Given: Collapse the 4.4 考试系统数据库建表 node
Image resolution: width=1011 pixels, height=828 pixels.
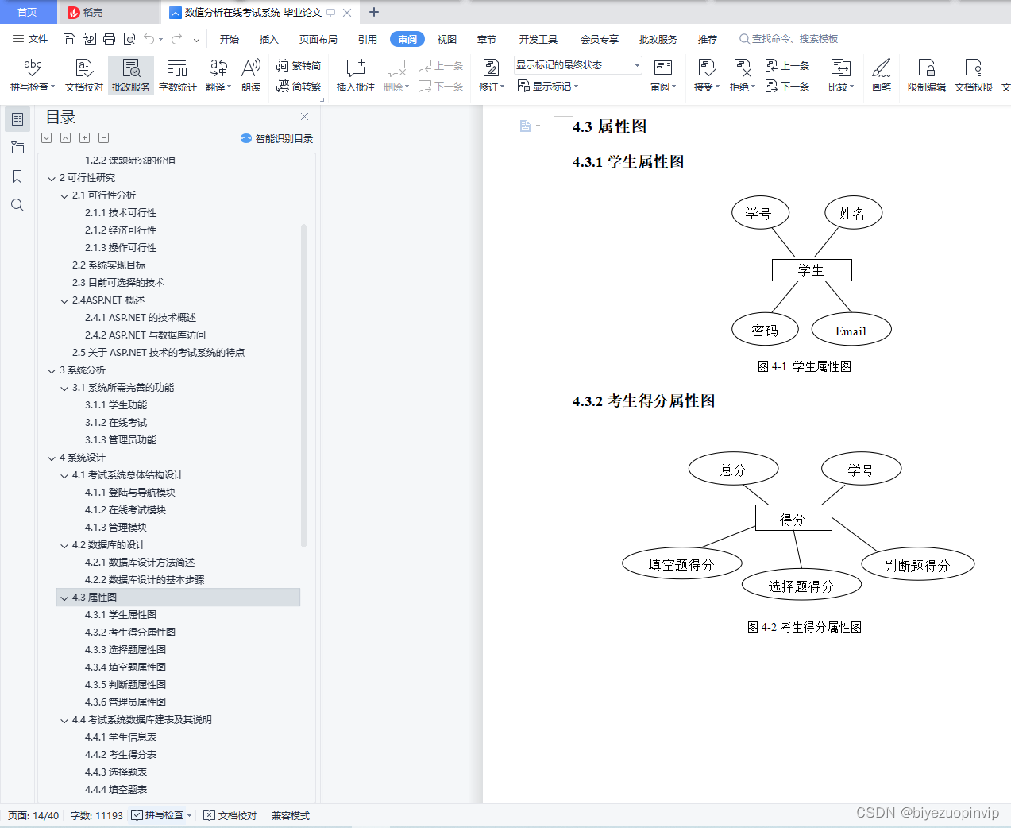Looking at the screenshot, I should pos(64,720).
